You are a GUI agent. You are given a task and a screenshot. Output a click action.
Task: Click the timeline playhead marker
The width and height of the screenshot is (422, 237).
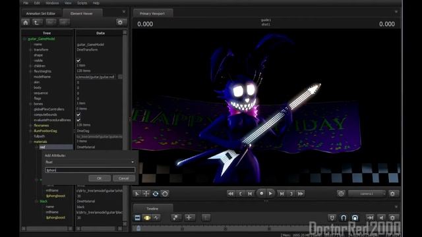pyautogui.click(x=138, y=228)
